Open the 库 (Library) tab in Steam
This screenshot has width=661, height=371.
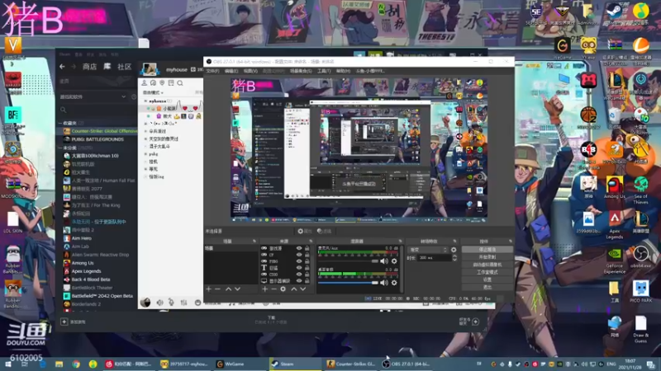tap(107, 67)
